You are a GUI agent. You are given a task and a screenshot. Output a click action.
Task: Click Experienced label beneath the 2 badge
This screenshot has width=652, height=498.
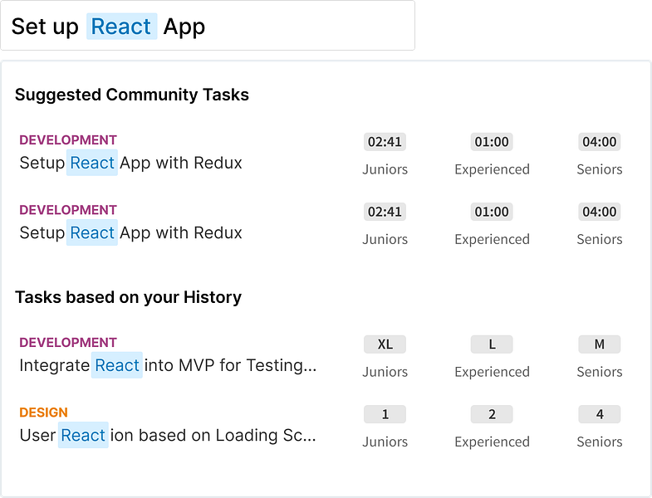coord(492,442)
